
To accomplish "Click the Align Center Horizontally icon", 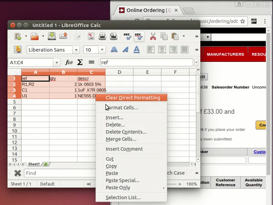I will pos(162,50).
